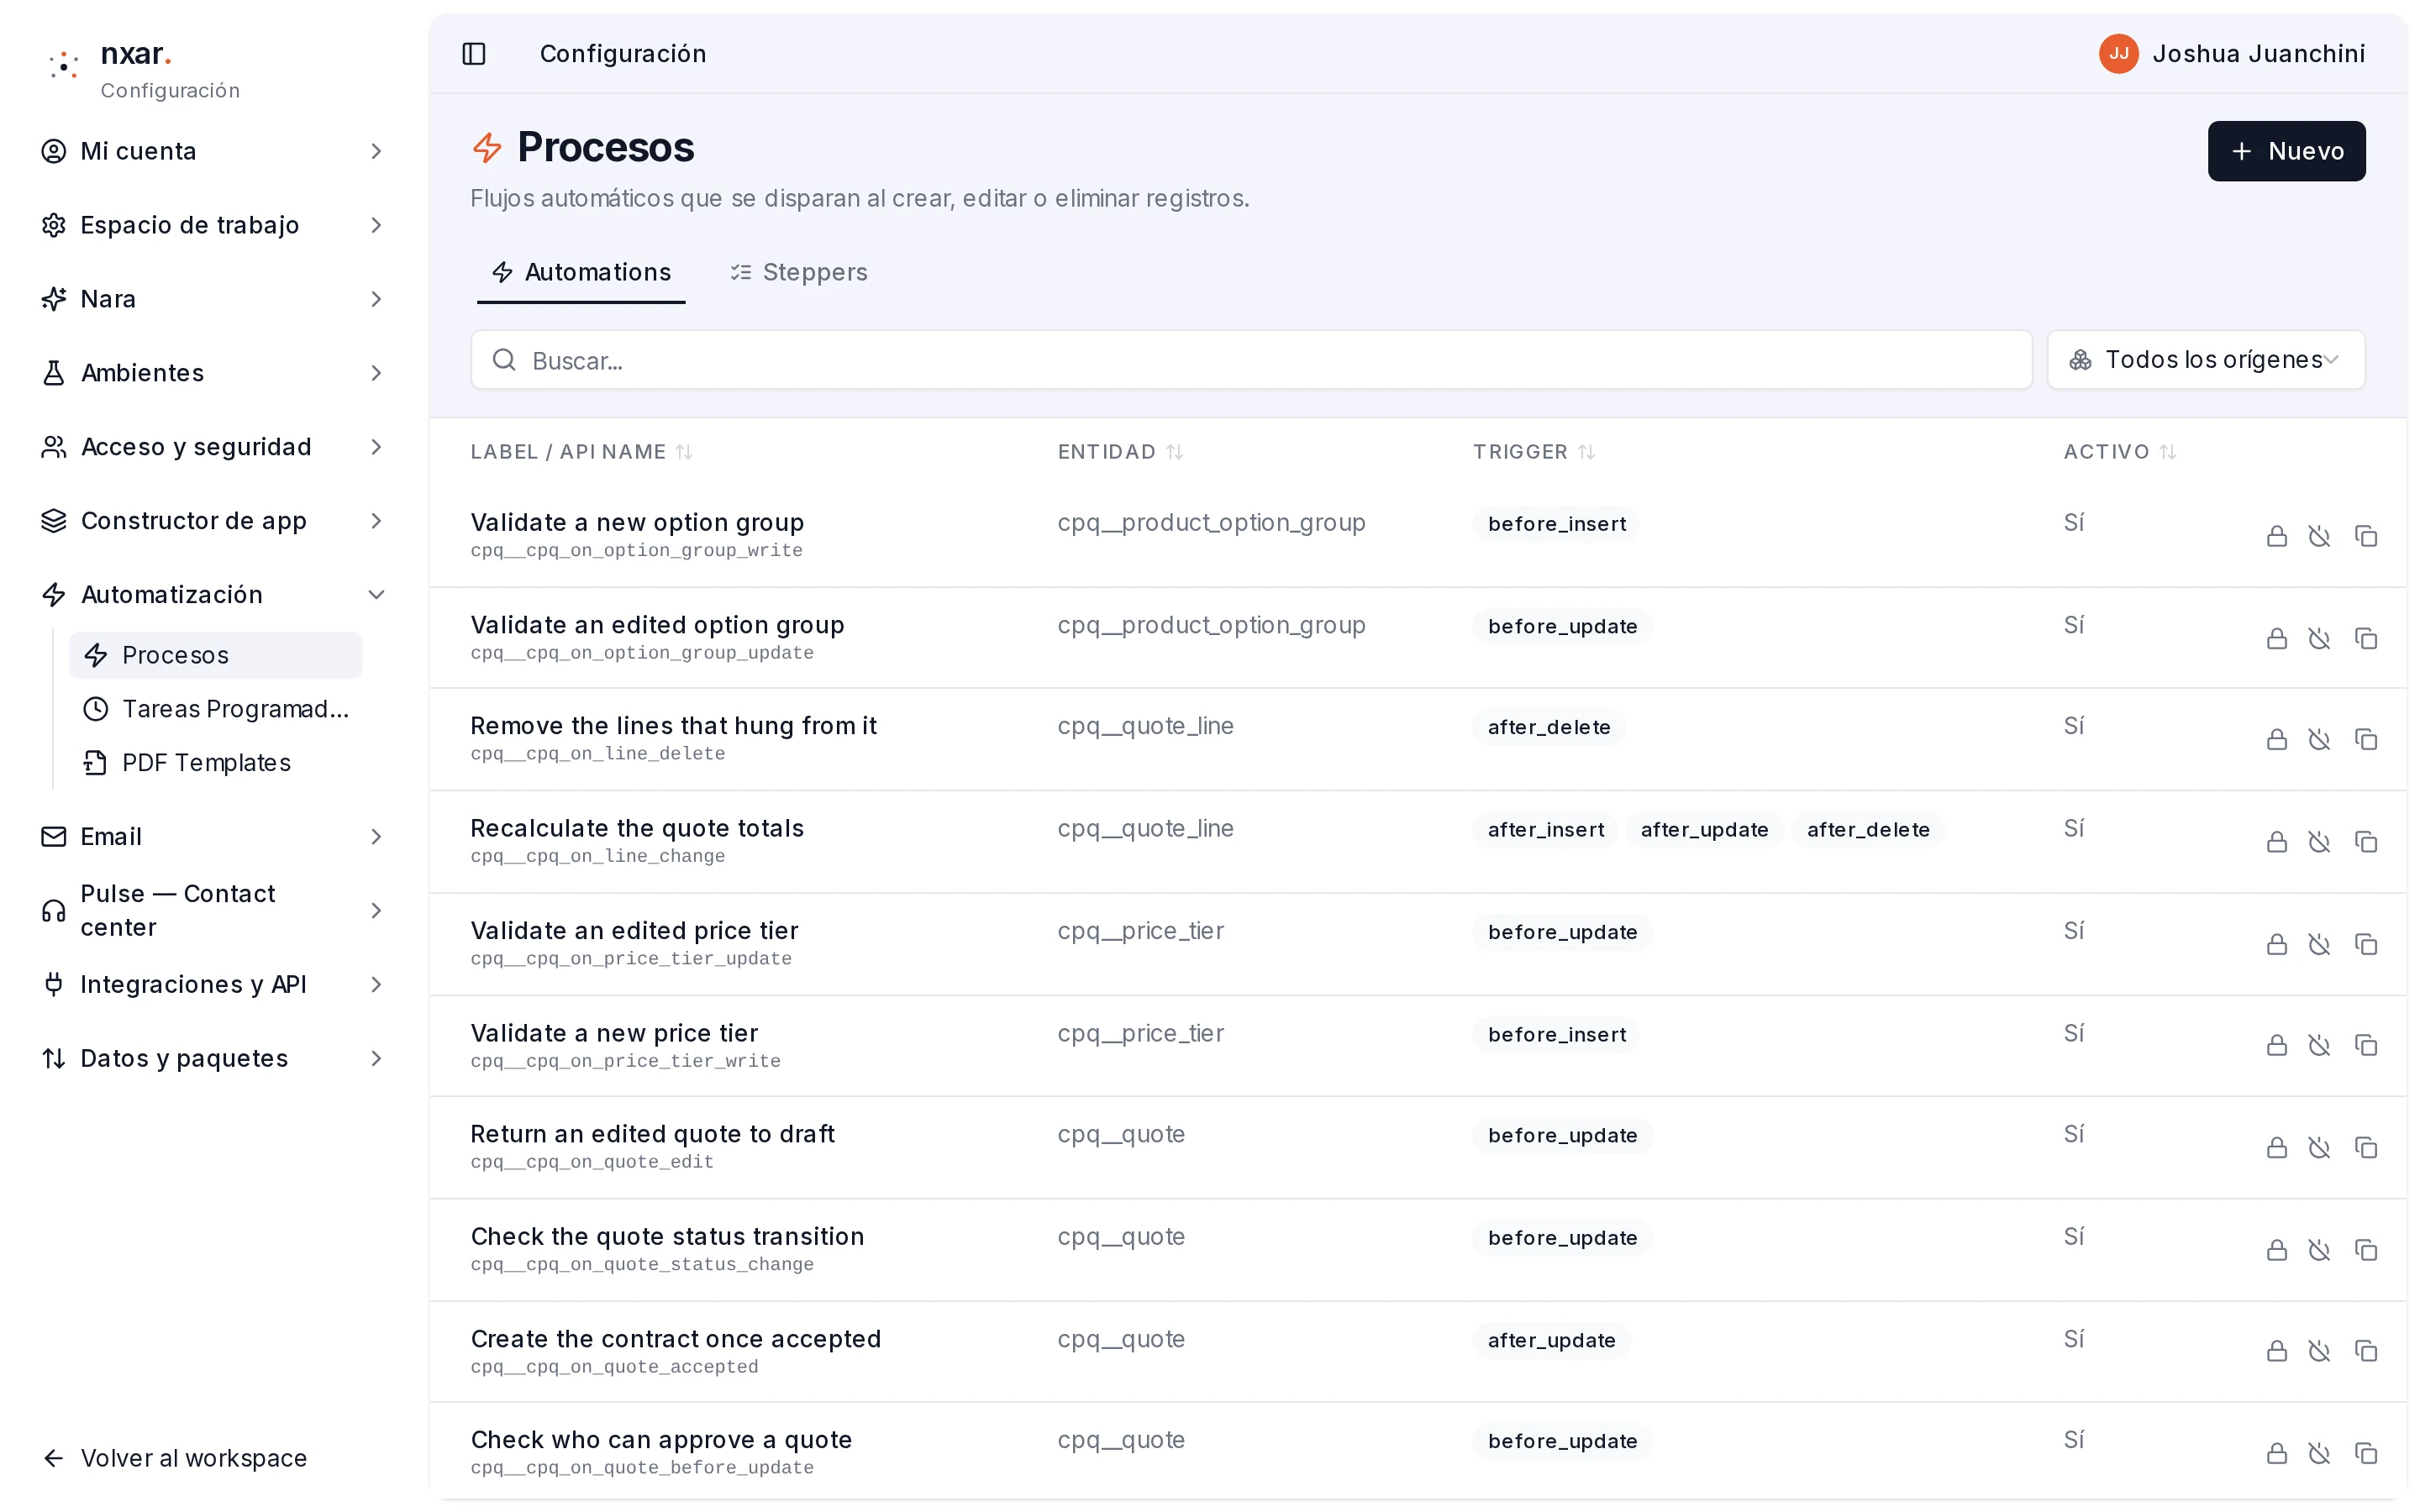Viewport: 2420px width, 1512px height.
Task: Sort by the Entidad column header
Action: coord(1121,452)
